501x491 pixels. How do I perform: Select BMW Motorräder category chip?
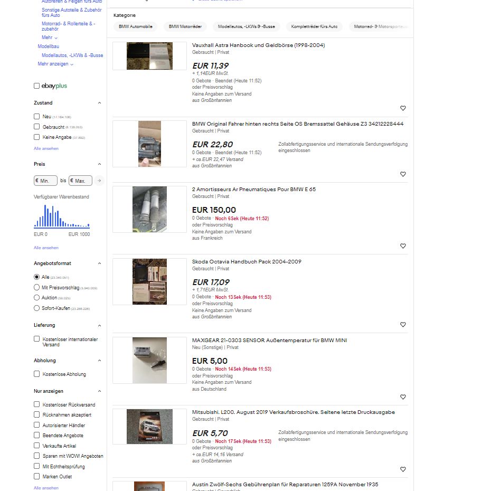184,26
